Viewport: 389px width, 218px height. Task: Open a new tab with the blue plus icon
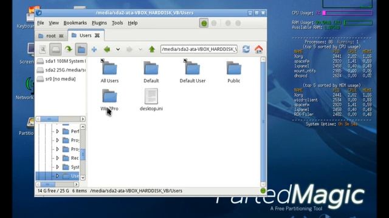click(x=94, y=49)
